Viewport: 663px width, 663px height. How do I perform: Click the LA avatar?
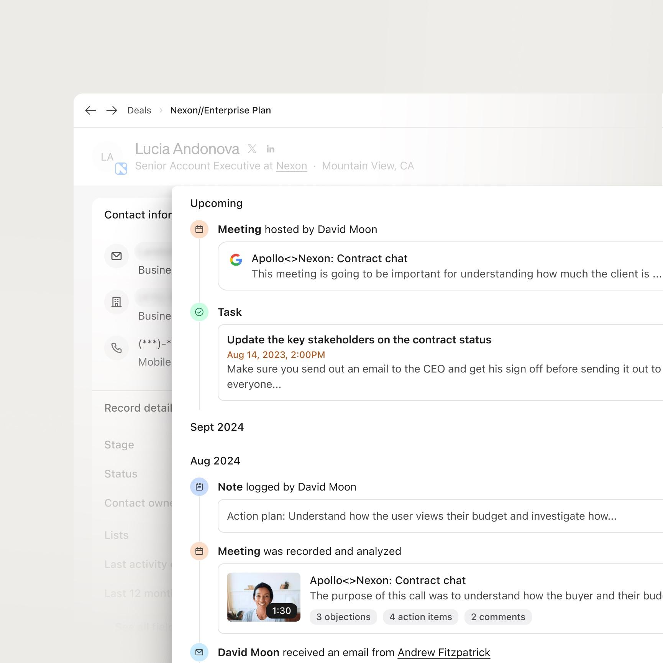(107, 157)
